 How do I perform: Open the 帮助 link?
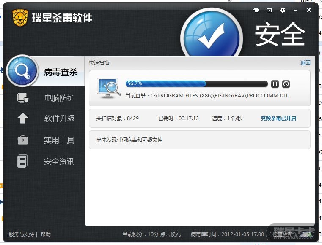[46, 234]
